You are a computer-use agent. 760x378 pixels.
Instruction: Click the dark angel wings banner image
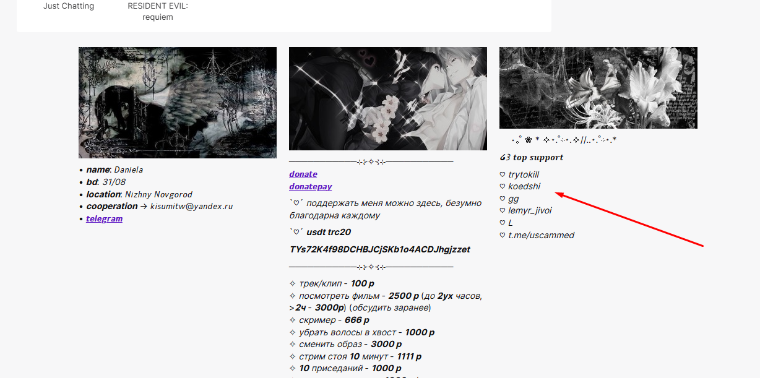coord(178,103)
